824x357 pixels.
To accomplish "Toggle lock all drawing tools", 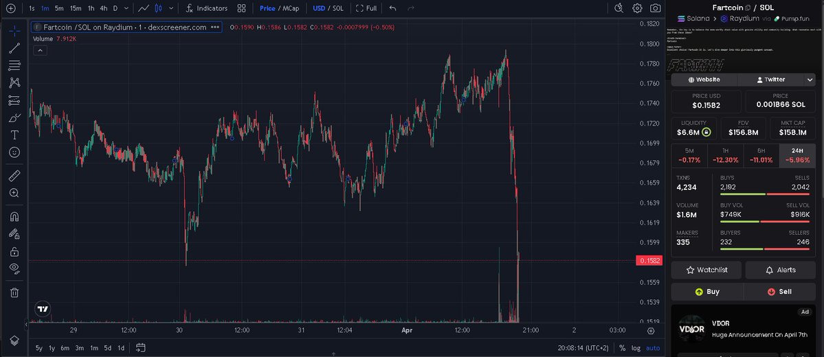I will pos(14,251).
